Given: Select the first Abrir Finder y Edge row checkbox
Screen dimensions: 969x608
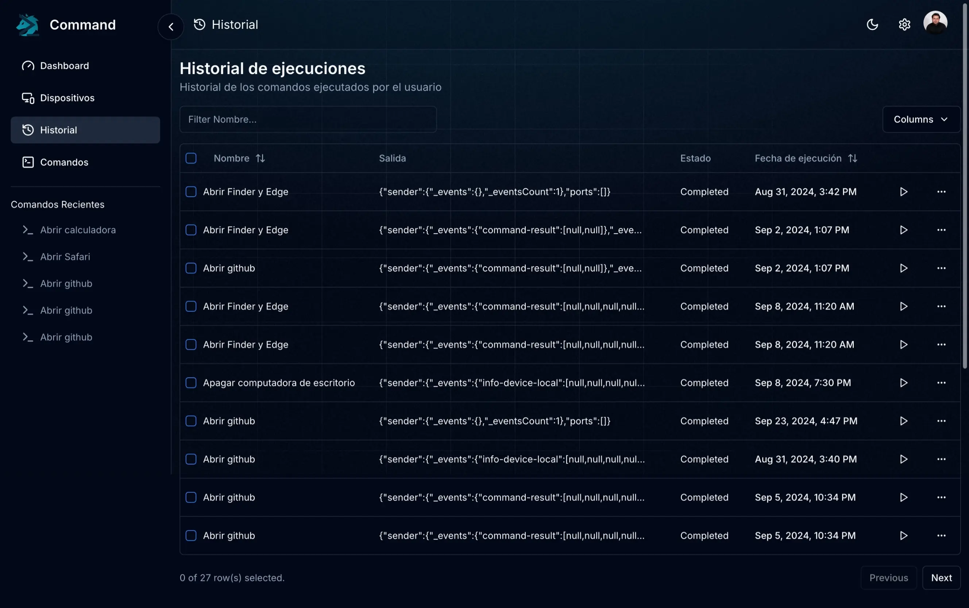Looking at the screenshot, I should [191, 192].
